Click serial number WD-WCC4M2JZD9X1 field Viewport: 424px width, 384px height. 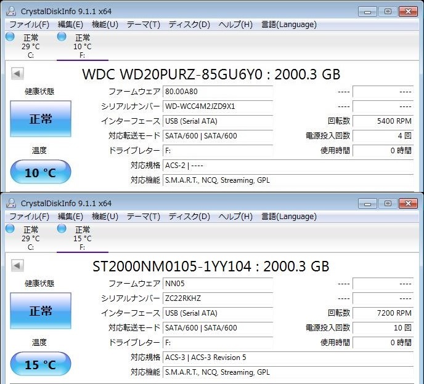pos(218,106)
